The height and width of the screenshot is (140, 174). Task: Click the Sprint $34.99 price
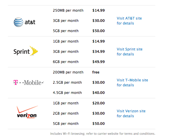99,52
